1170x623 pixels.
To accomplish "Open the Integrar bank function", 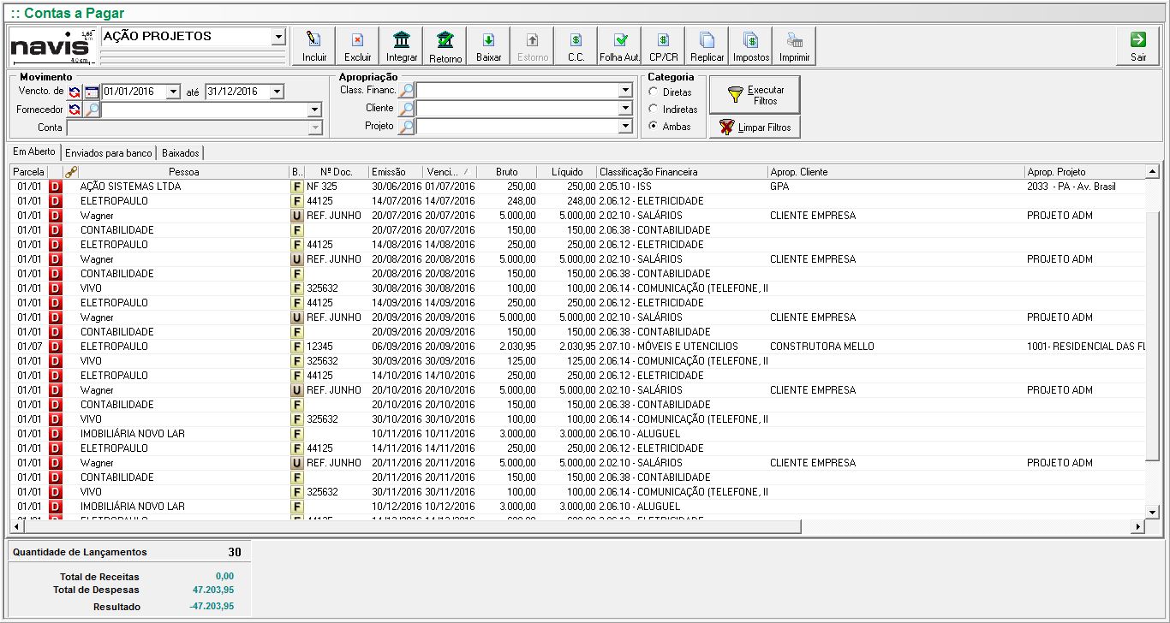I will [402, 46].
